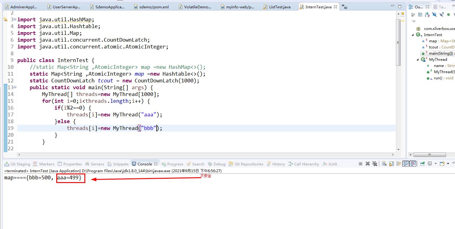The width and height of the screenshot is (455, 229).
Task: Collapse all nodes in the Outline view
Action: pyautogui.click(x=420, y=15)
